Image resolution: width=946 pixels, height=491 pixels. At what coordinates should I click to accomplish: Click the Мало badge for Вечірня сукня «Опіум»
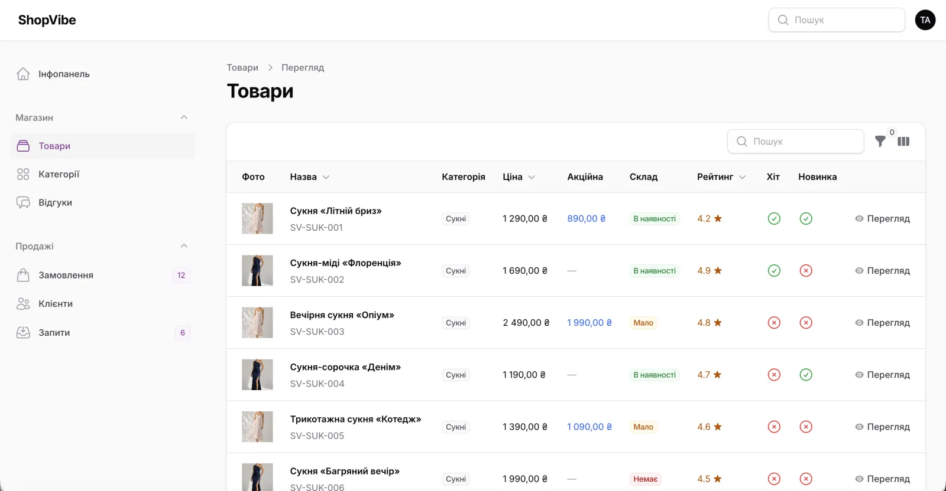(643, 323)
